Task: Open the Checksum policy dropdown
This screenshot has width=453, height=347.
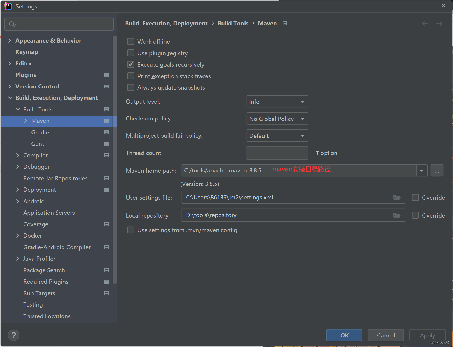Action: [x=277, y=119]
